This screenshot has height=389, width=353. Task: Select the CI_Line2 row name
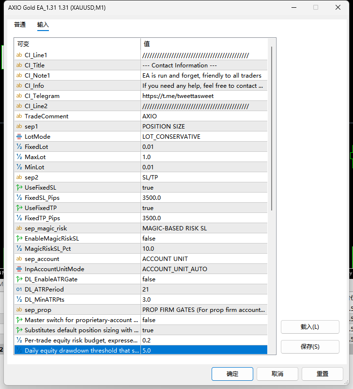tap(36, 106)
